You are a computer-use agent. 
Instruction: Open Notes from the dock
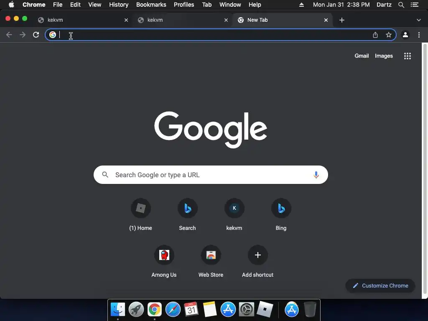click(x=210, y=310)
